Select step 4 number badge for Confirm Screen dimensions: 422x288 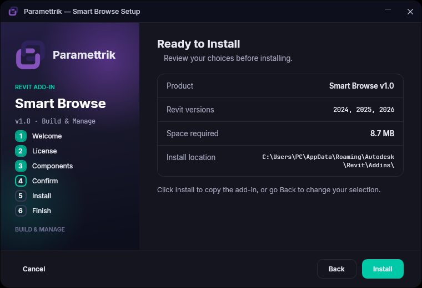point(21,181)
